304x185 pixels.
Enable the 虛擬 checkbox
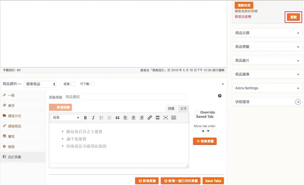(x=73, y=84)
